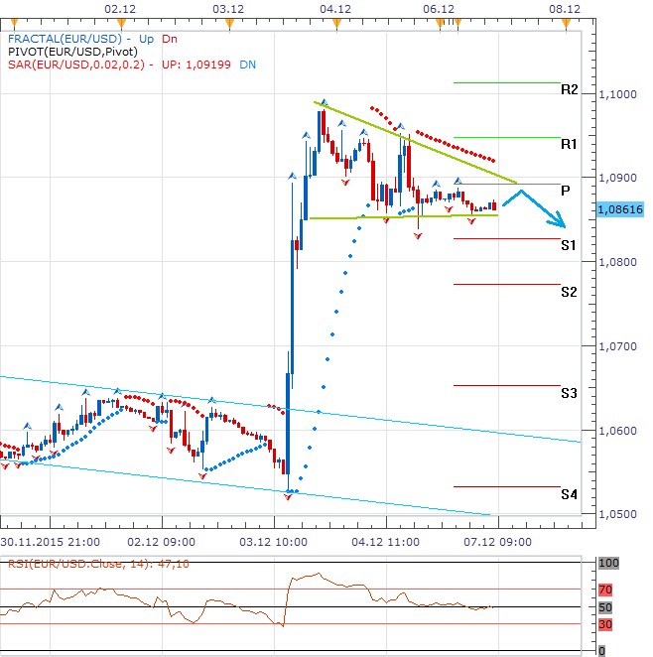Click the orange marker under the 08.12 date
This screenshot has width=653, height=657.
pyautogui.click(x=564, y=20)
